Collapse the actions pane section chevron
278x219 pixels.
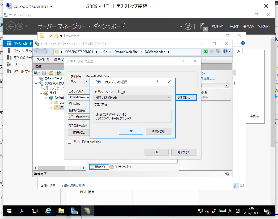227,86
